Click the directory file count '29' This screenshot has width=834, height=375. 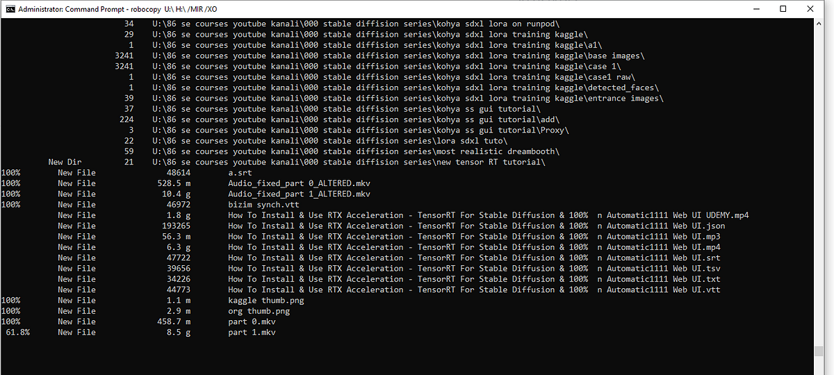(129, 34)
